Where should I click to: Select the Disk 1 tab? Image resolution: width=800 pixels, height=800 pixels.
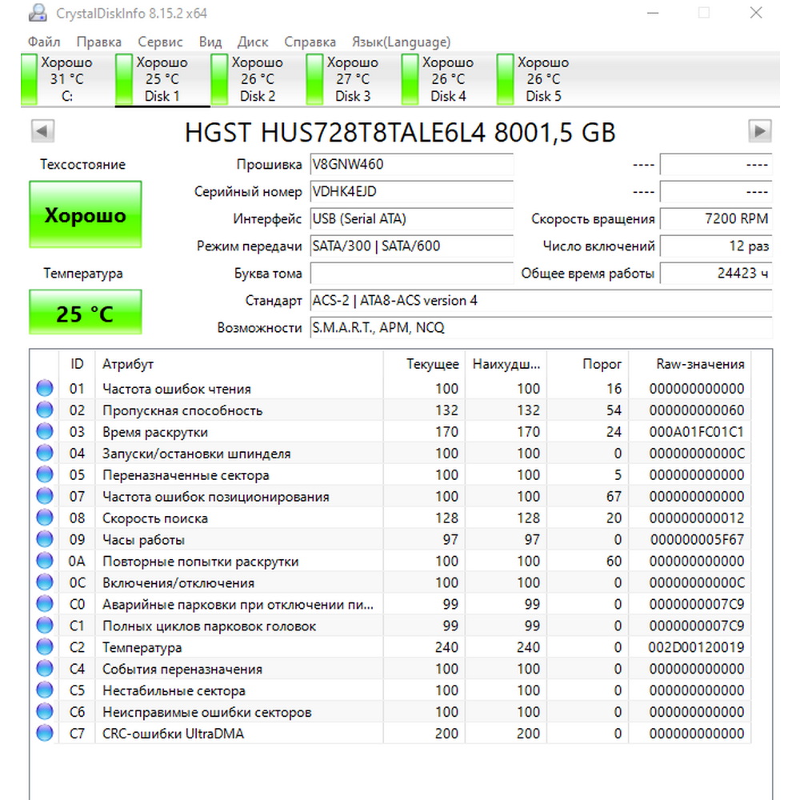pos(162,79)
